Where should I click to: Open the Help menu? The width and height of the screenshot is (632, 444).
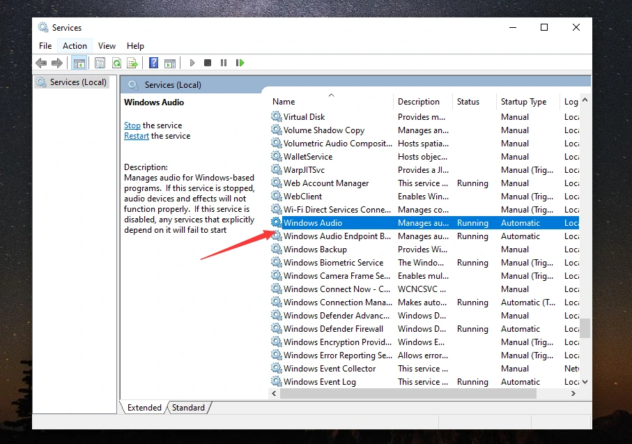pos(135,46)
